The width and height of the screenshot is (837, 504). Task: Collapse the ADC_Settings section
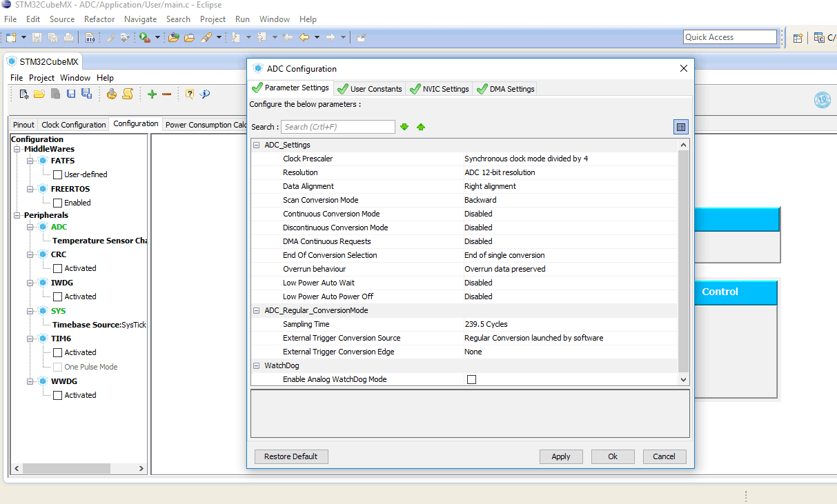point(257,145)
